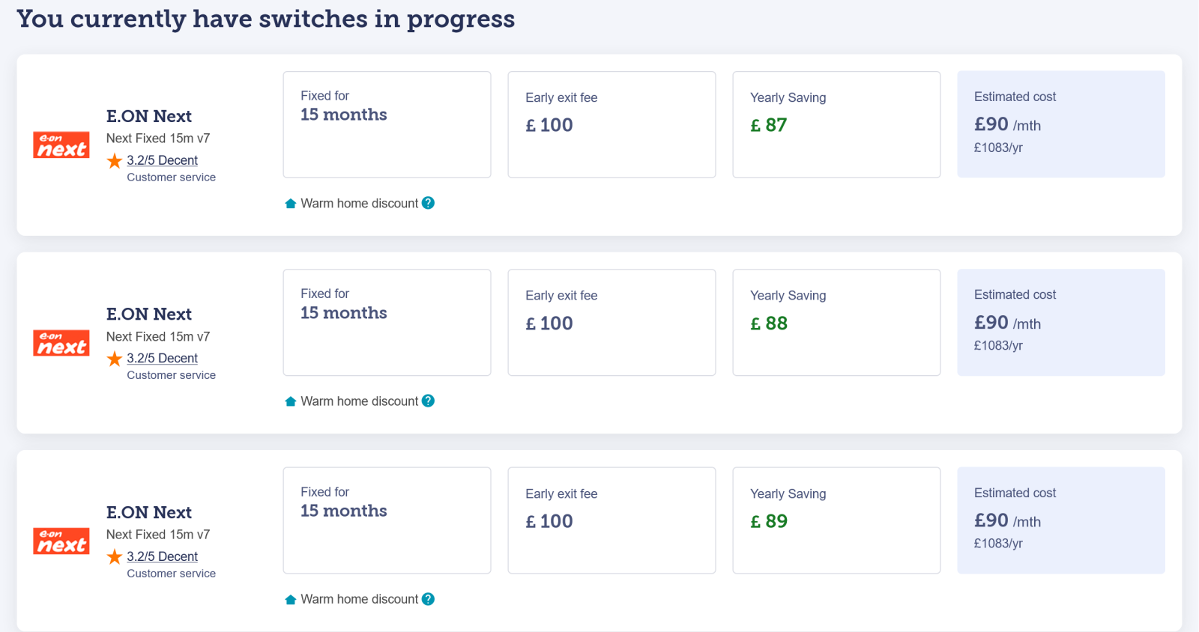Click the house icon in the £88 saving card

291,401
